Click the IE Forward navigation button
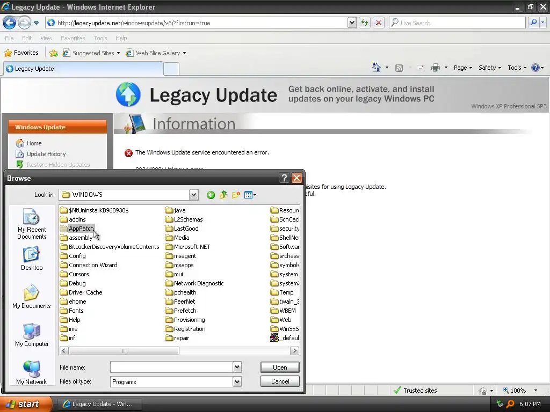This screenshot has height=412, width=550. coord(24,23)
